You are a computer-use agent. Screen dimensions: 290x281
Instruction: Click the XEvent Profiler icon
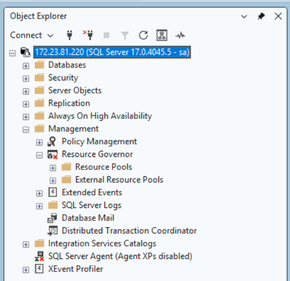click(x=39, y=269)
